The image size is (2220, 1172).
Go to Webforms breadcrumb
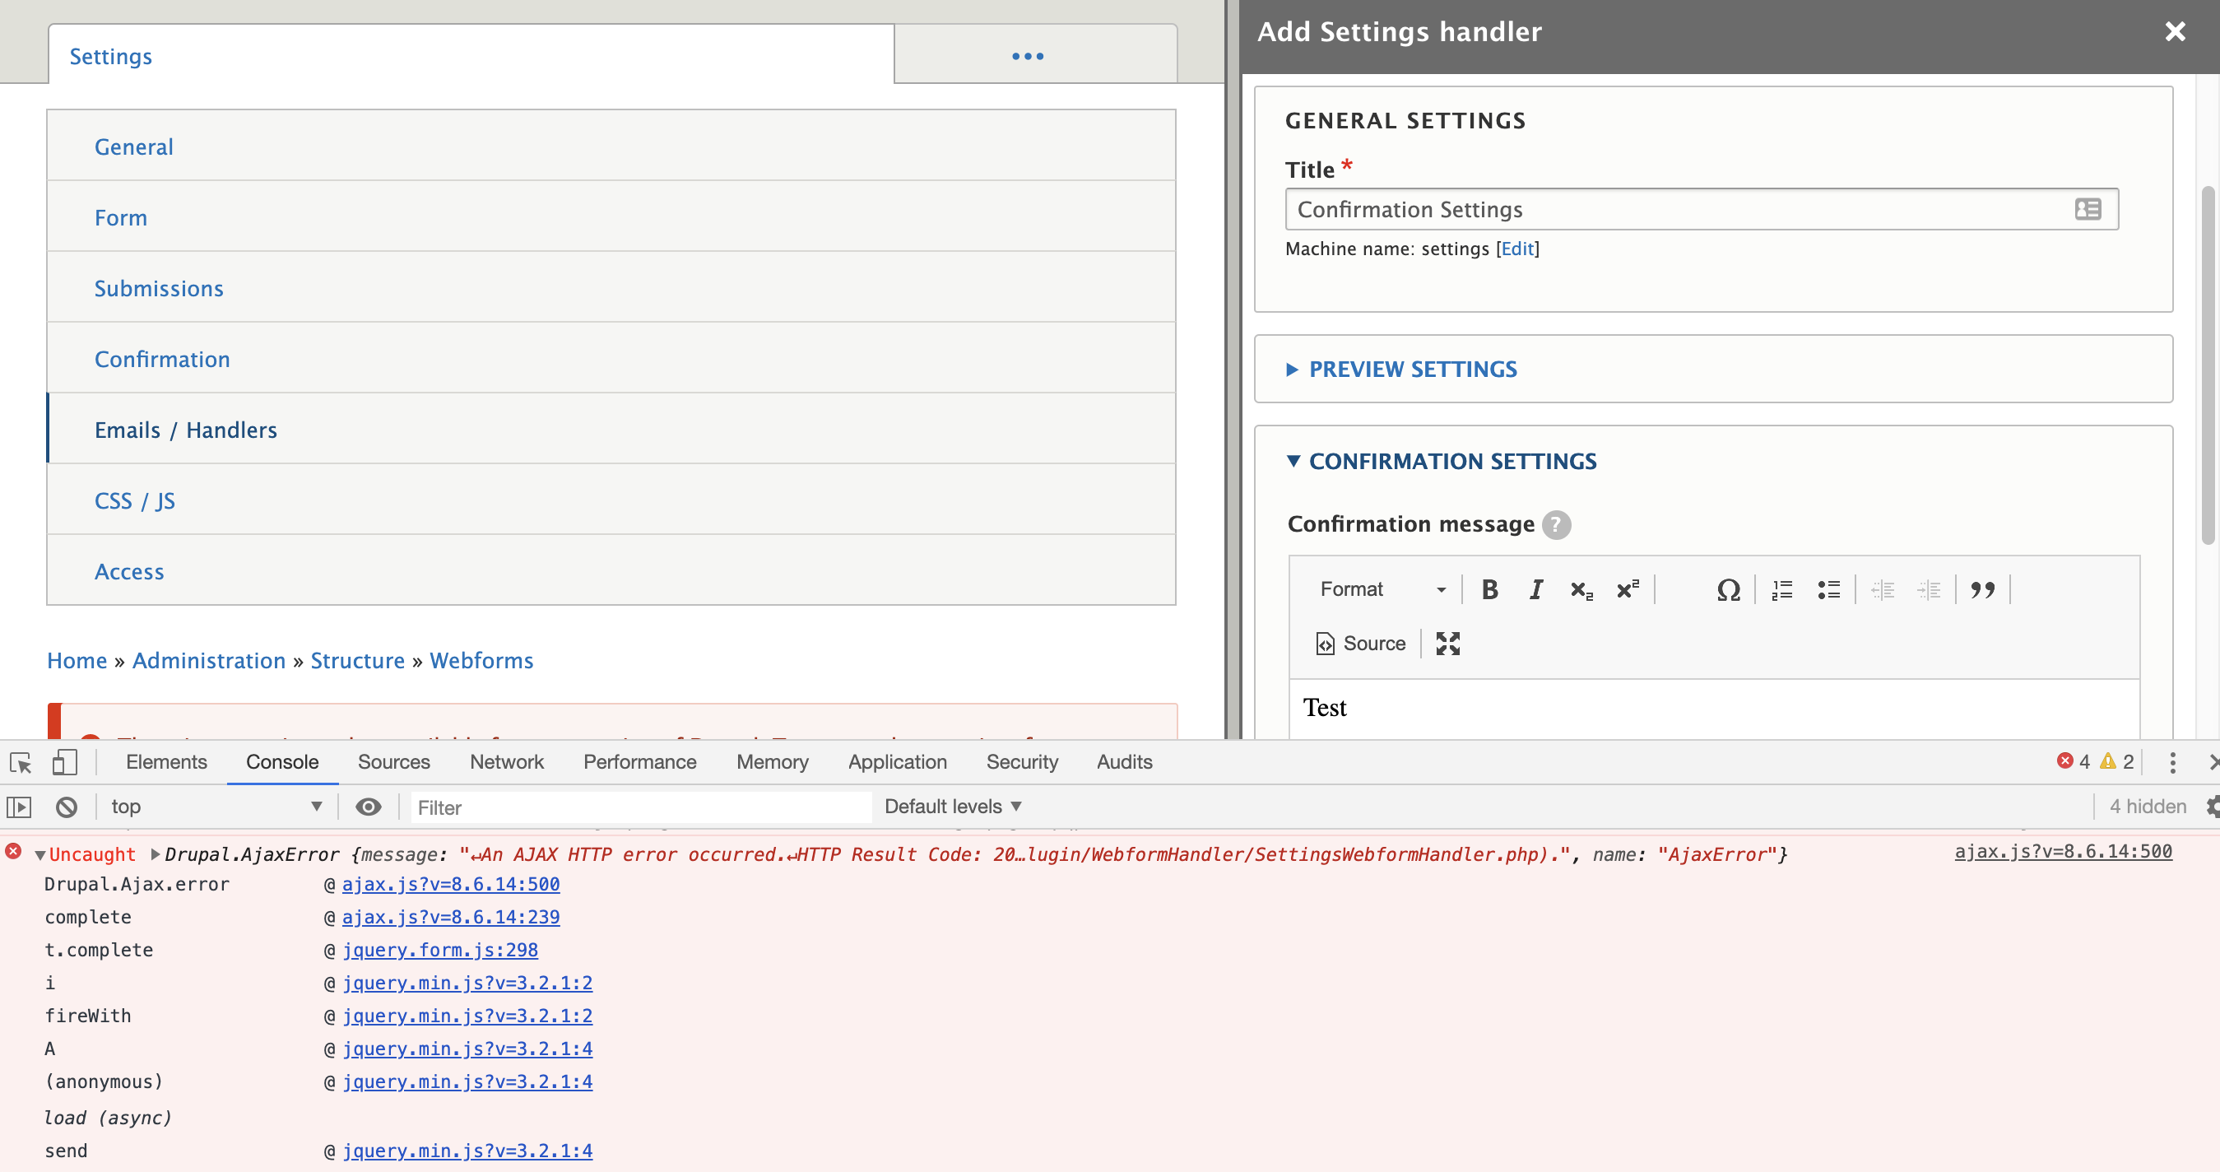(x=481, y=661)
